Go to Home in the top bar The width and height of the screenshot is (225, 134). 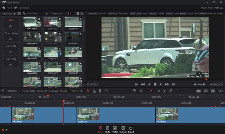7,8
